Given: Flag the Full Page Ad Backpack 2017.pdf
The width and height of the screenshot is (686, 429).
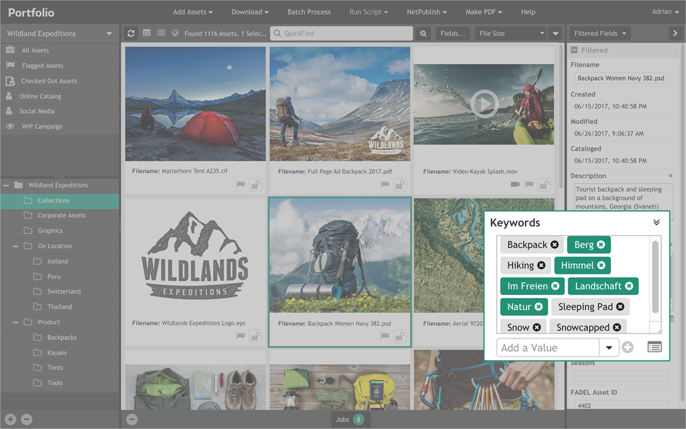Looking at the screenshot, I should (x=385, y=185).
